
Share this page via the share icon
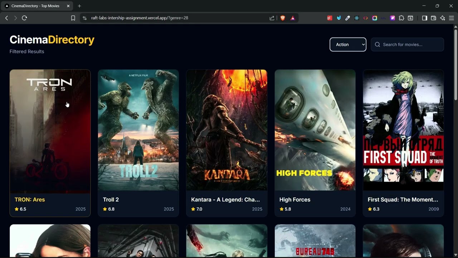[x=272, y=18]
